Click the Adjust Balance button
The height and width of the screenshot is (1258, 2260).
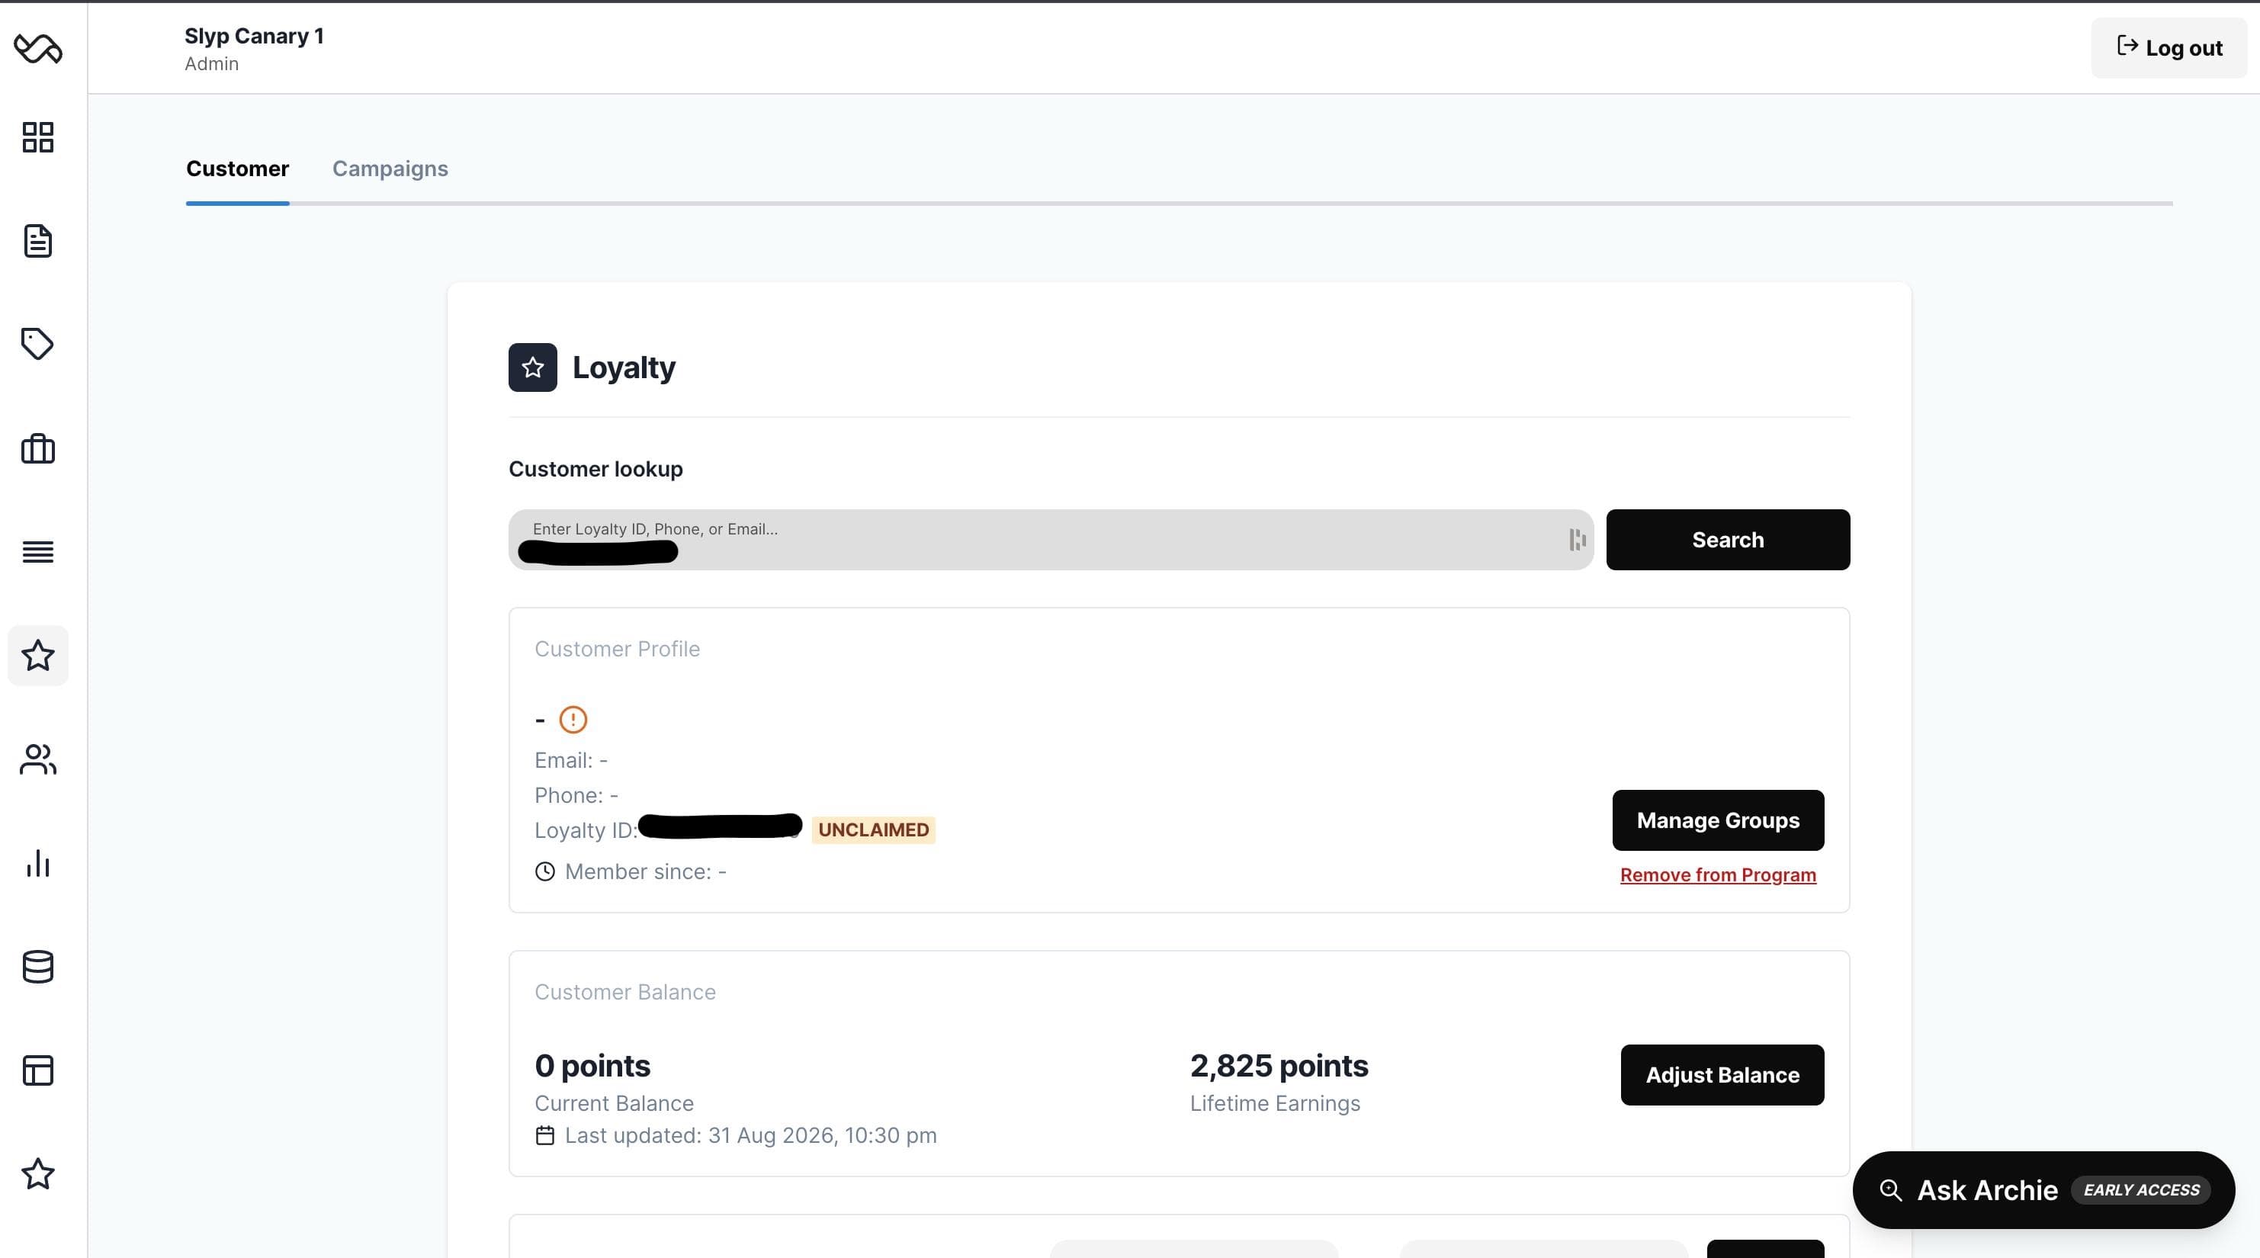click(x=1722, y=1075)
